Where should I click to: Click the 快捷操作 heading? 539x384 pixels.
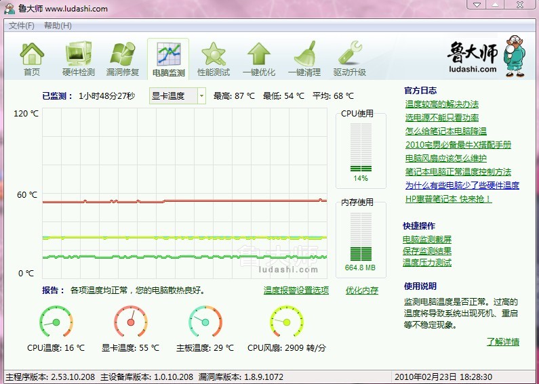coord(419,226)
